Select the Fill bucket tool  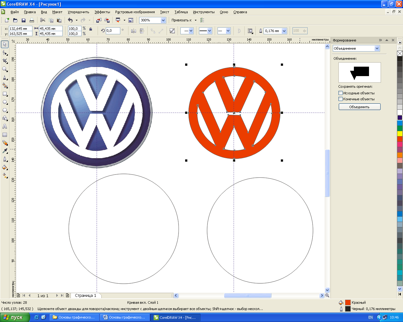point(5,167)
